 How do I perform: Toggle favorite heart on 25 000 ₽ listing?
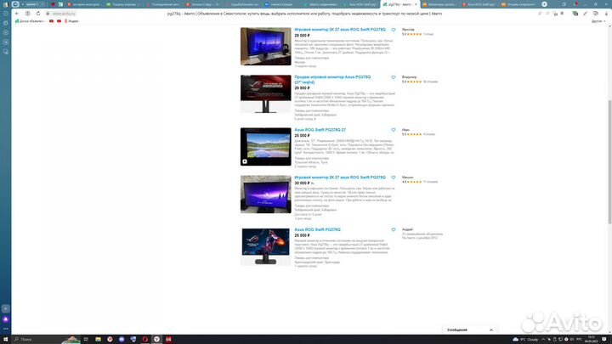click(x=393, y=130)
